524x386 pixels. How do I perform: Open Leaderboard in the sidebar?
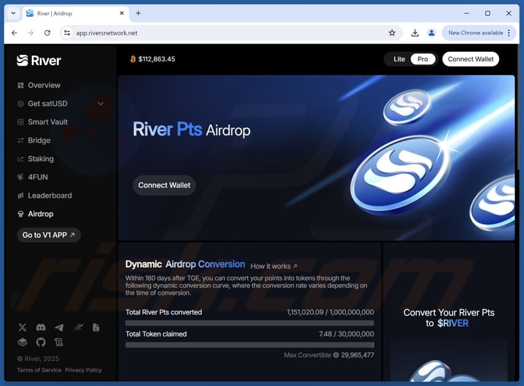point(44,196)
